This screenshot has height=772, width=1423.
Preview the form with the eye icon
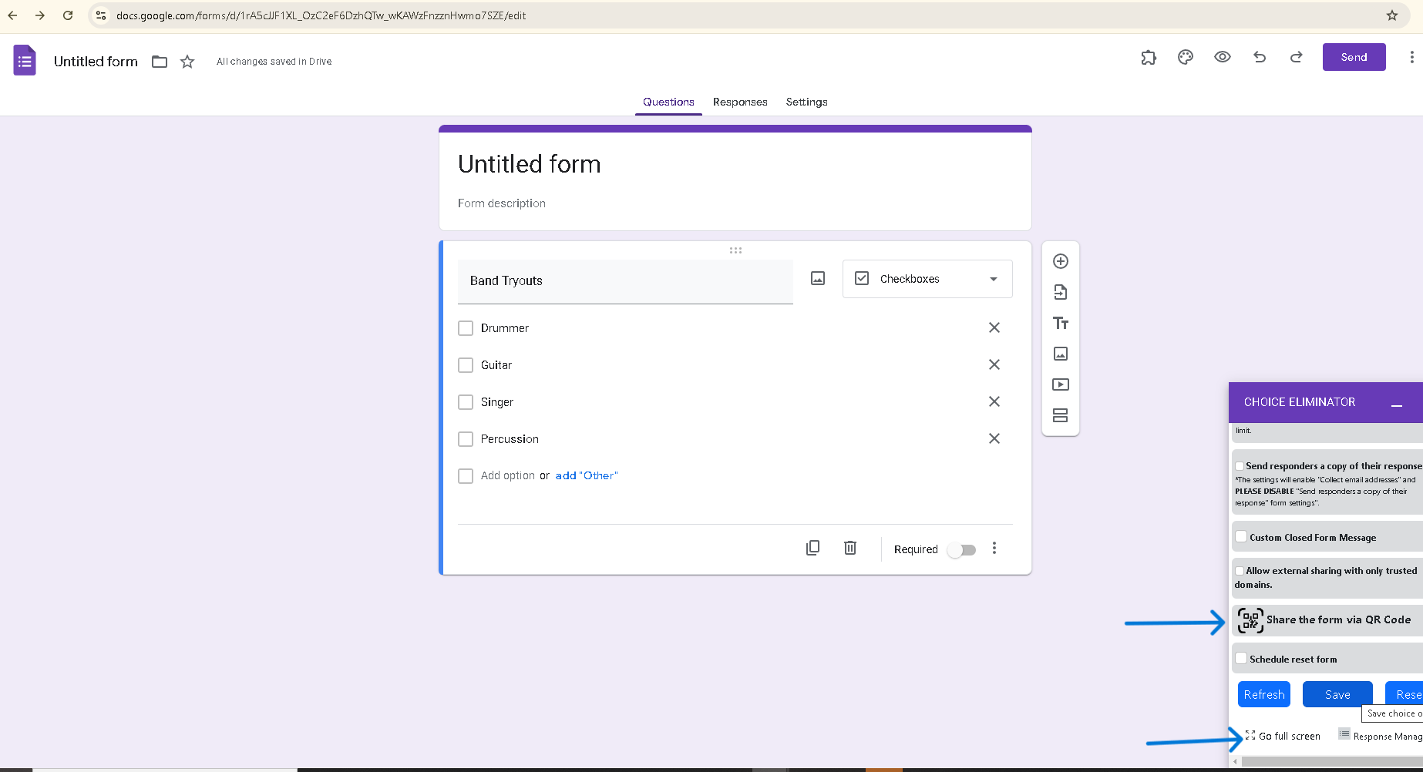[1222, 57]
